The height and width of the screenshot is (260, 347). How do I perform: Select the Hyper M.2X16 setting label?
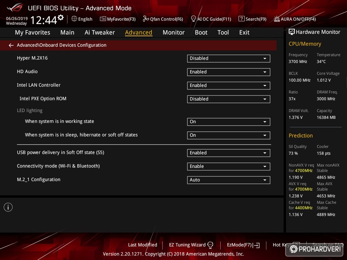coord(32,58)
